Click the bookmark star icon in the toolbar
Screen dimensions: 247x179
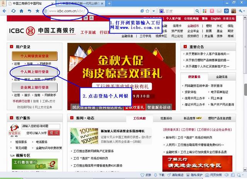(37, 11)
